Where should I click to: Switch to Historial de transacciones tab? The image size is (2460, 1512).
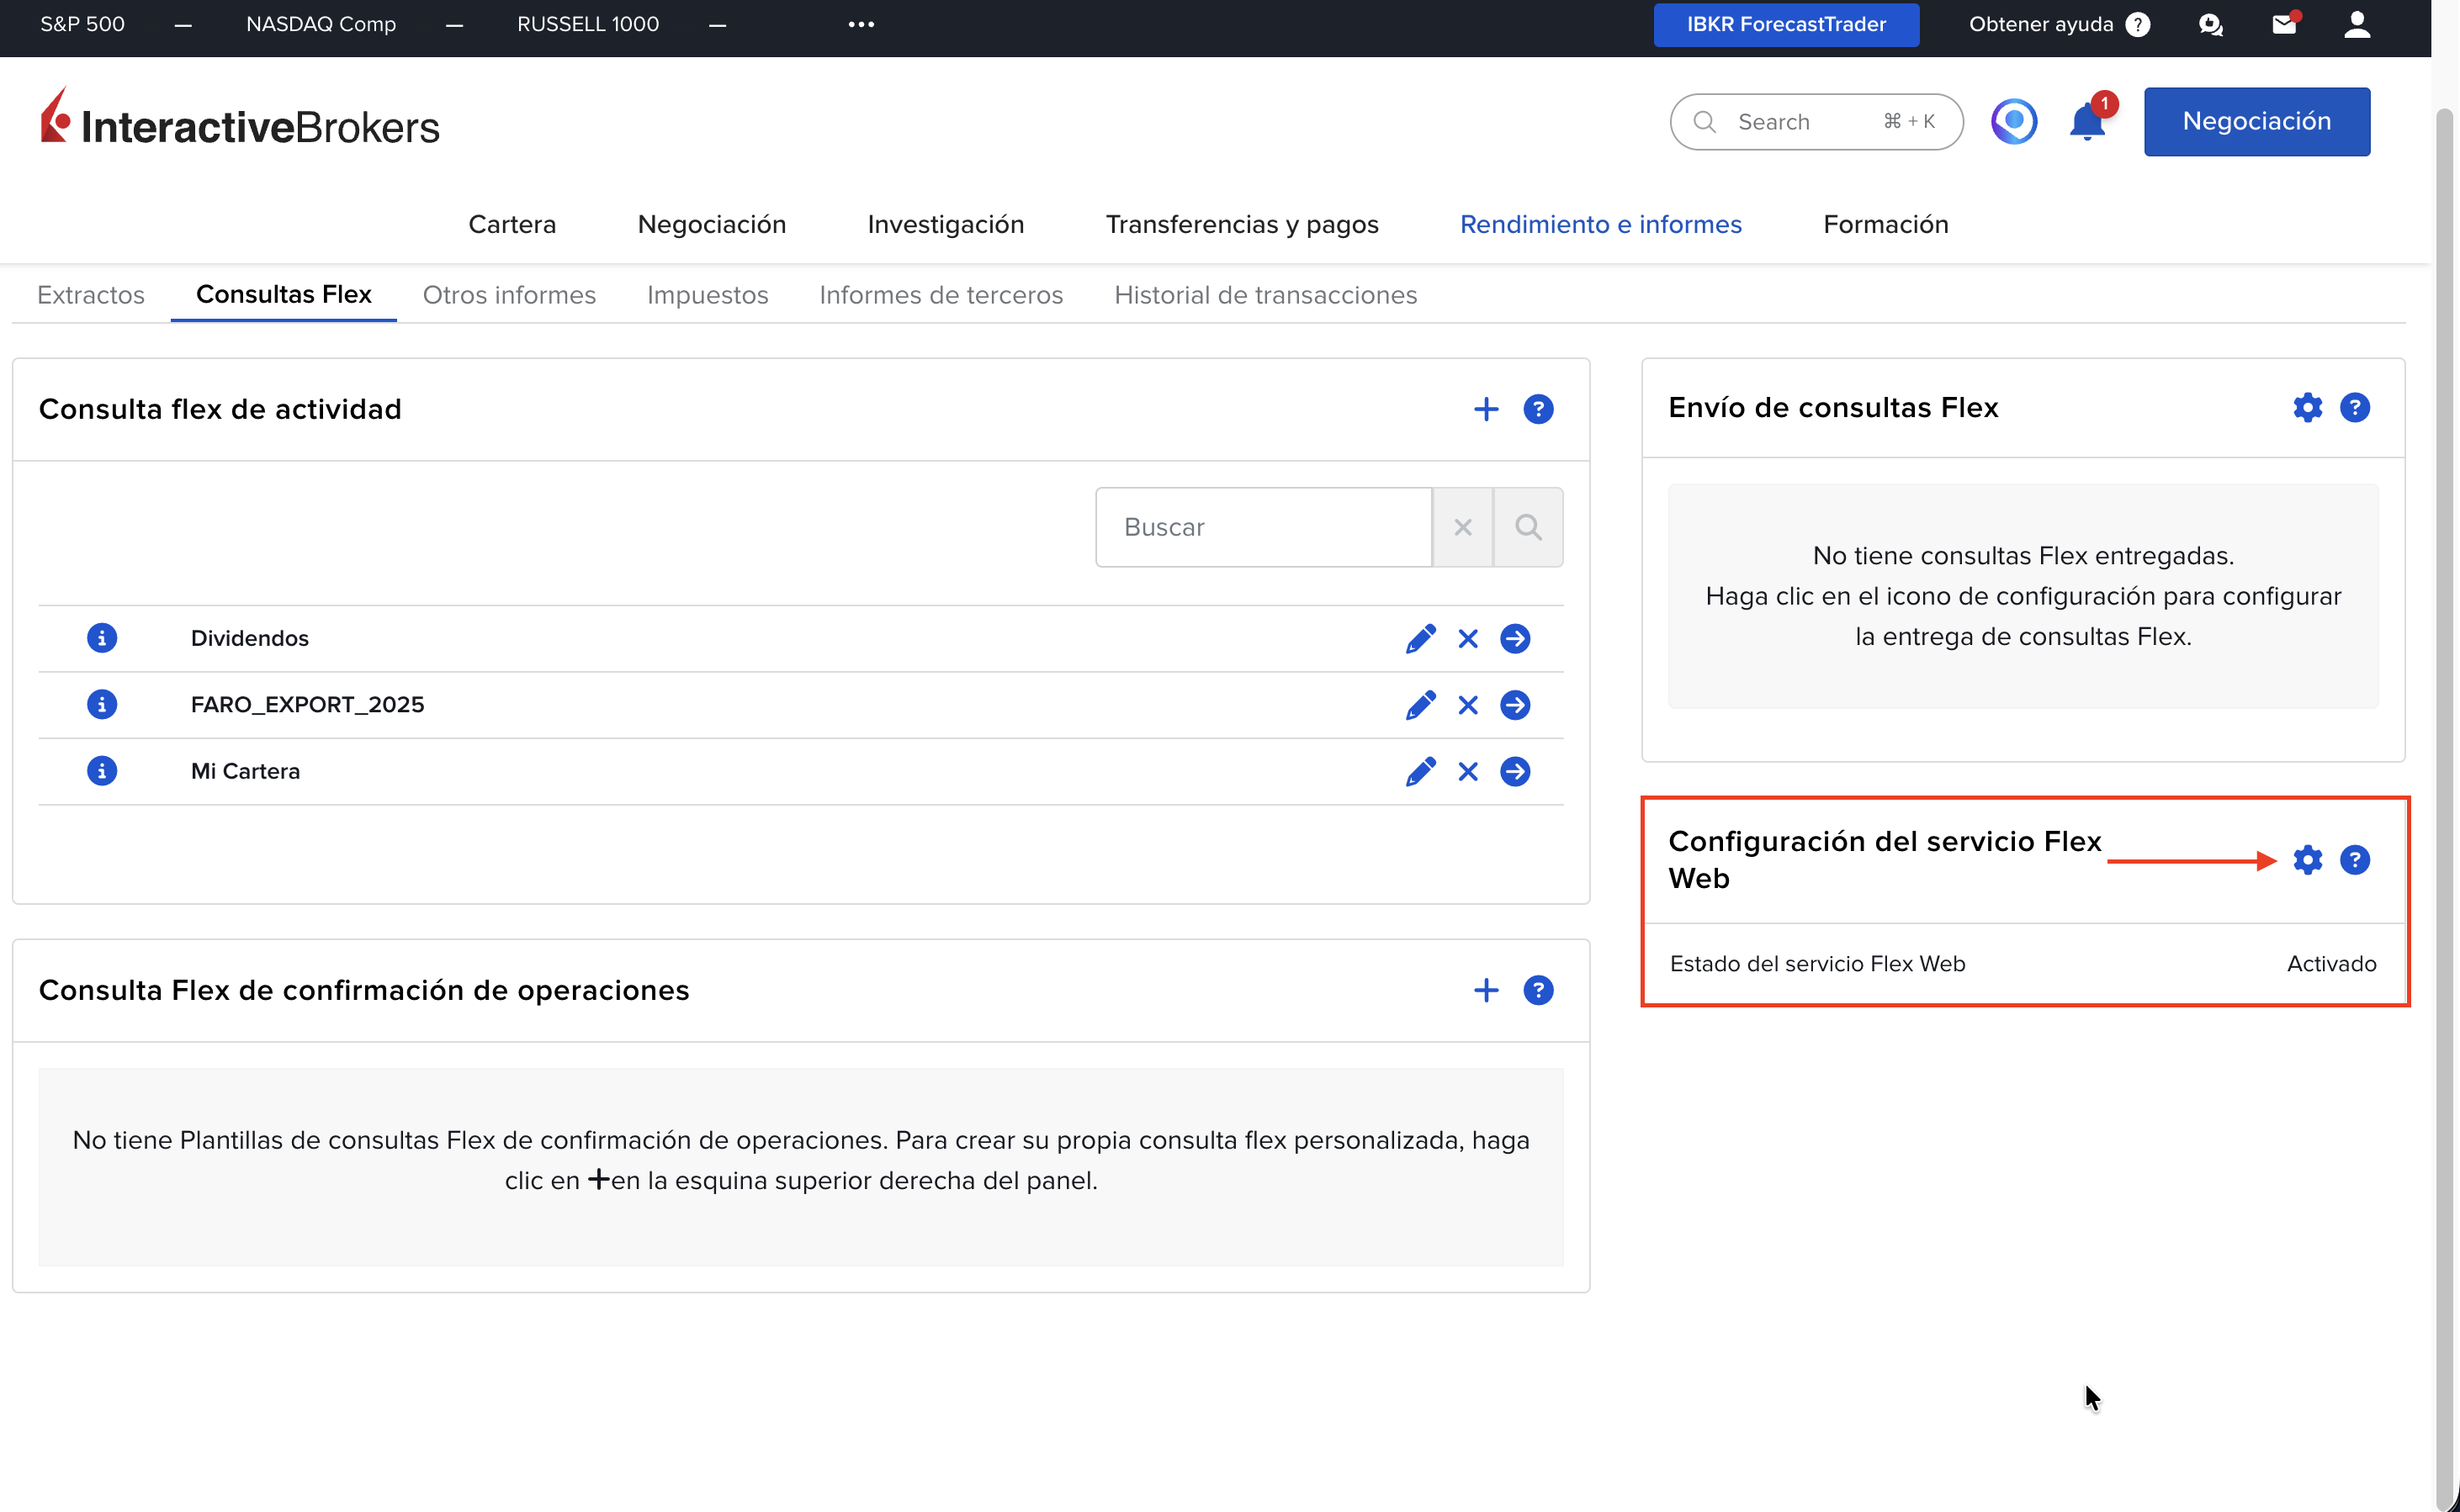[1265, 295]
